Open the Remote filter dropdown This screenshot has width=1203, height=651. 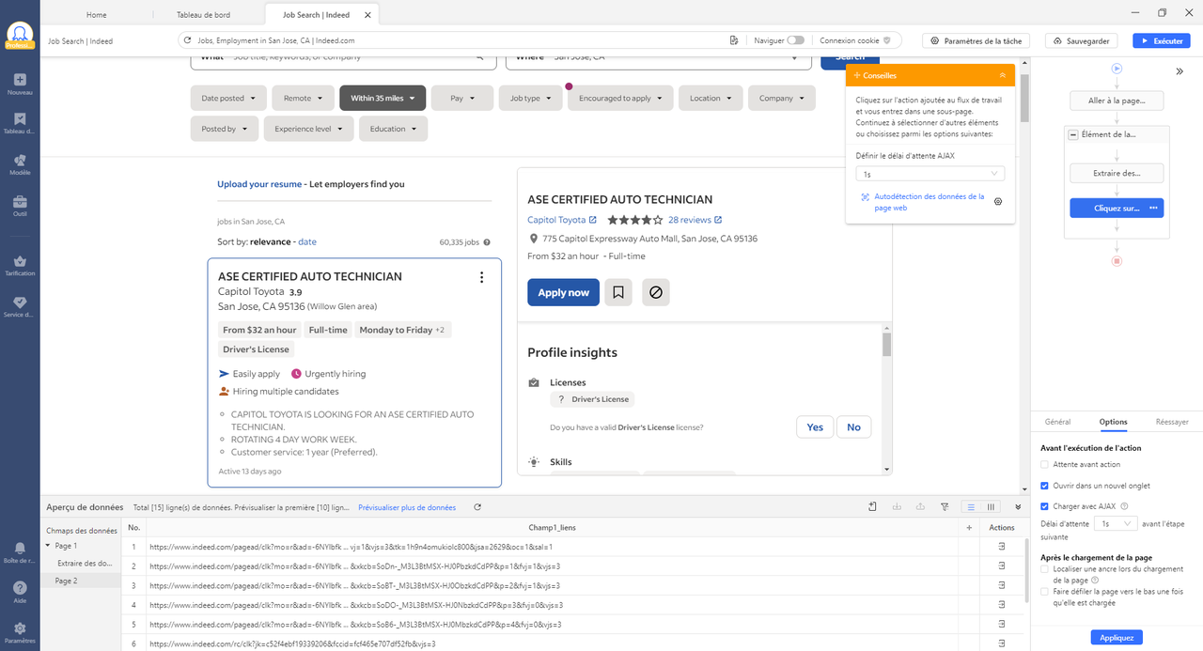pos(303,98)
